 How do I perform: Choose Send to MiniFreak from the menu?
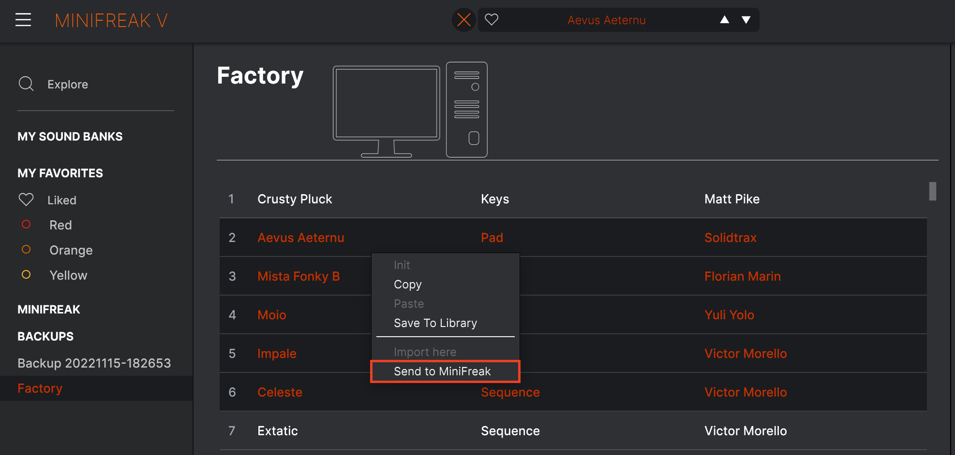(x=442, y=371)
